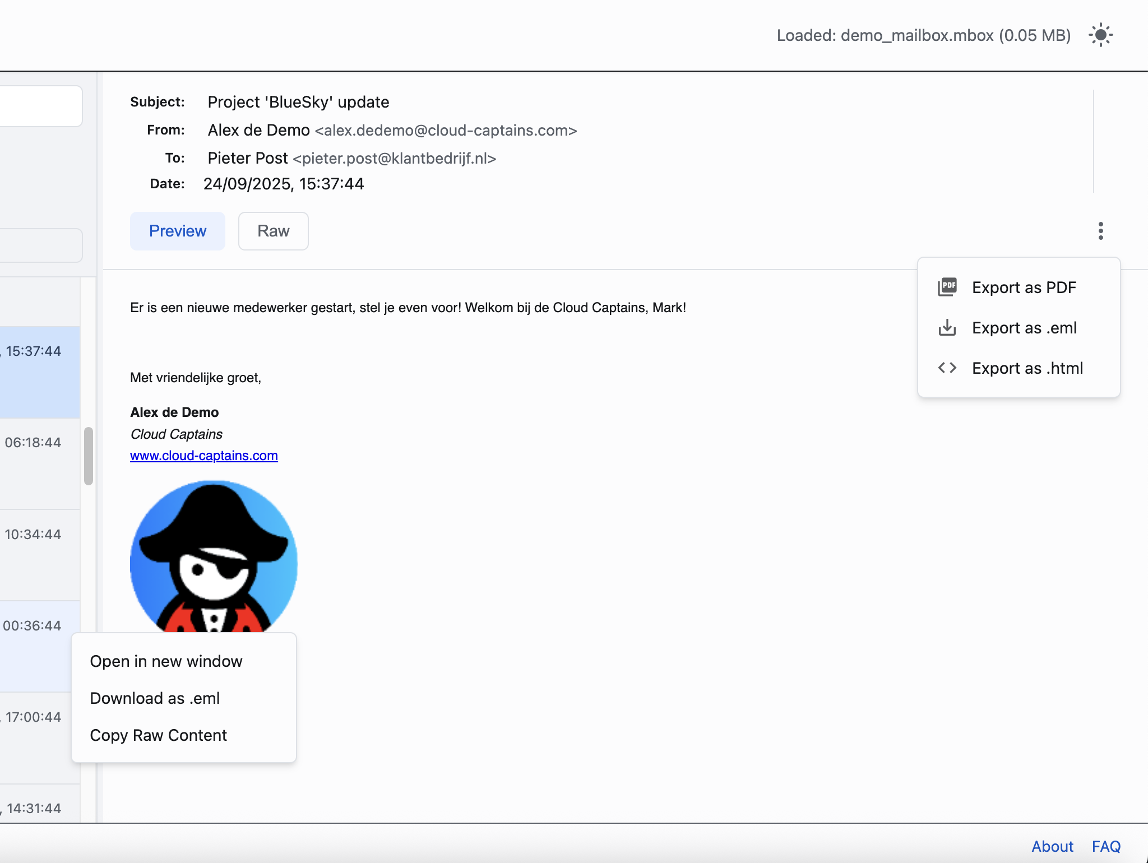1148x863 pixels.
Task: Toggle the light/dark theme sun icon
Action: click(1100, 35)
